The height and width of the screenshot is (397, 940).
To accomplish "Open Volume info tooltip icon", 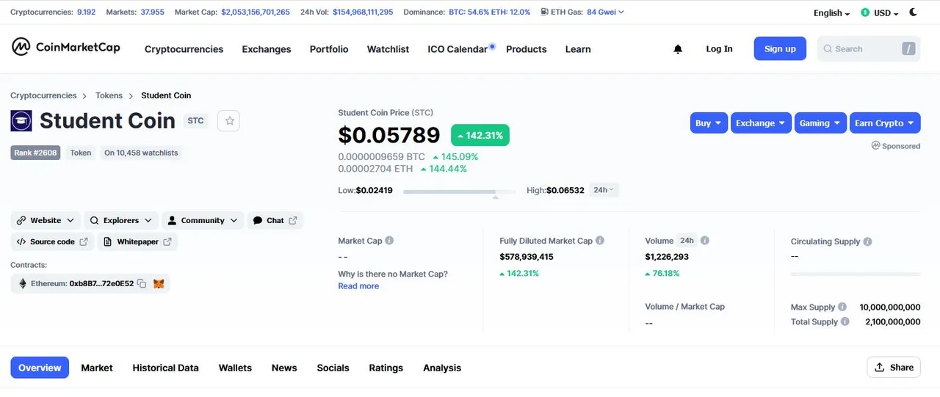I will click(x=705, y=241).
